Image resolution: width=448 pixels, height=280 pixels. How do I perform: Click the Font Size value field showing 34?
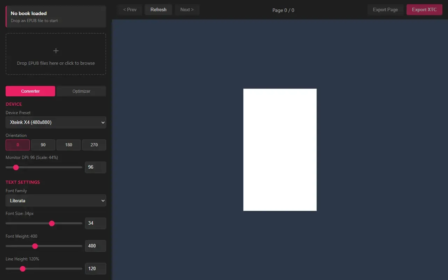tap(95, 223)
